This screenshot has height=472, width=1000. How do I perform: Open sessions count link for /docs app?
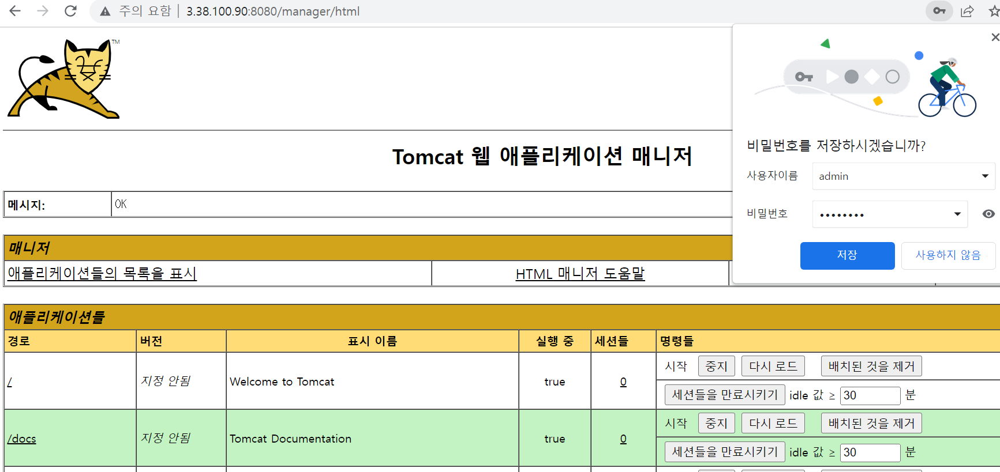coord(623,439)
